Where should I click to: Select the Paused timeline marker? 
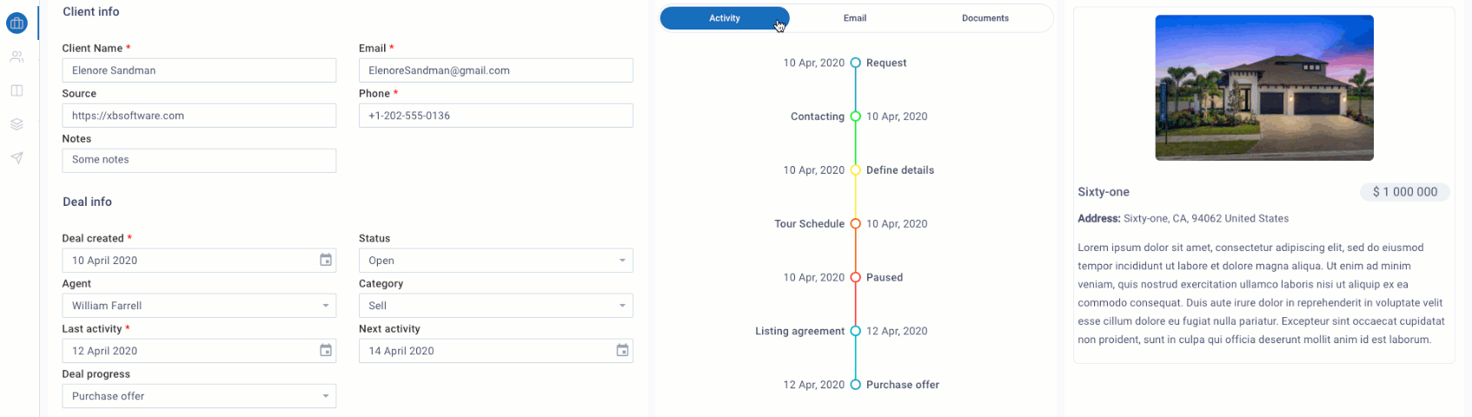click(x=855, y=277)
